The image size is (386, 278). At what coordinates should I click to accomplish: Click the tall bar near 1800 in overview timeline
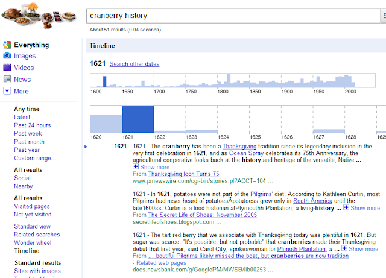pyautogui.click(x=229, y=80)
